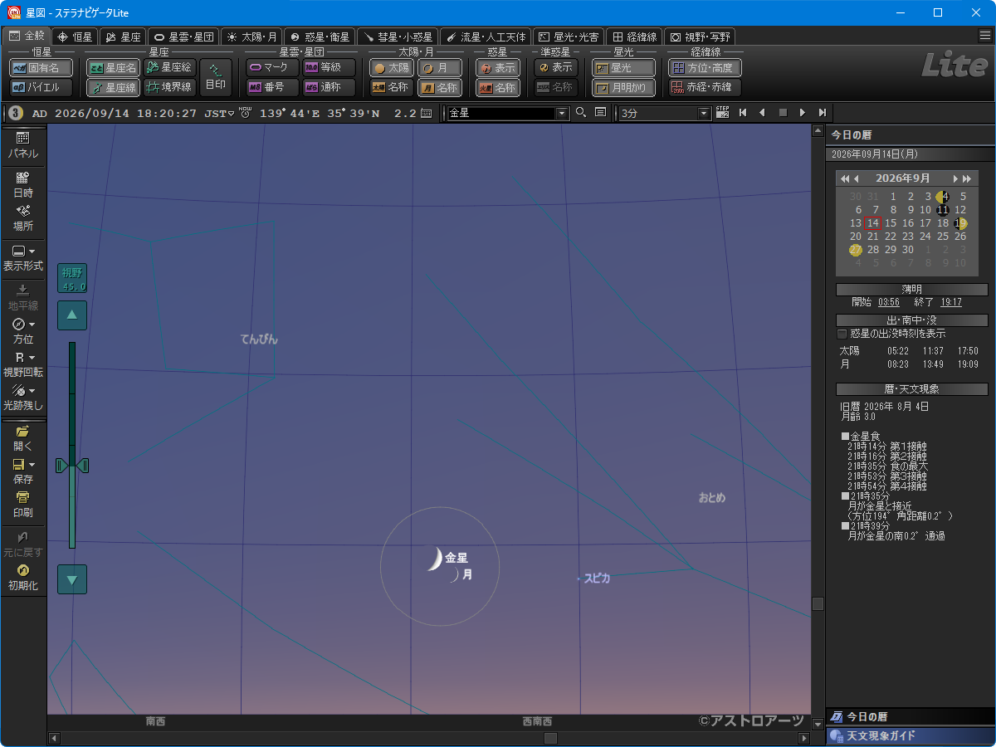
Task: Open the パネル panel icon
Action: [x=23, y=145]
